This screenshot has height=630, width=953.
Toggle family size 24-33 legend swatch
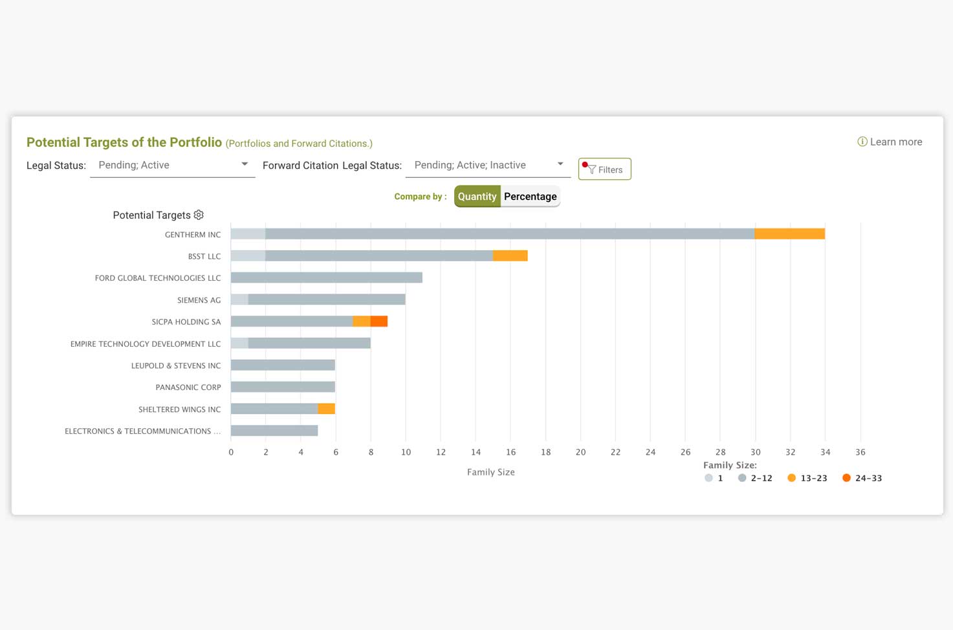846,478
